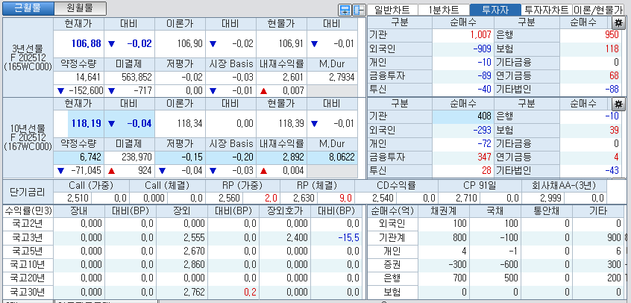
Task: Switch to horizontal split layout icon
Action: pos(345,10)
